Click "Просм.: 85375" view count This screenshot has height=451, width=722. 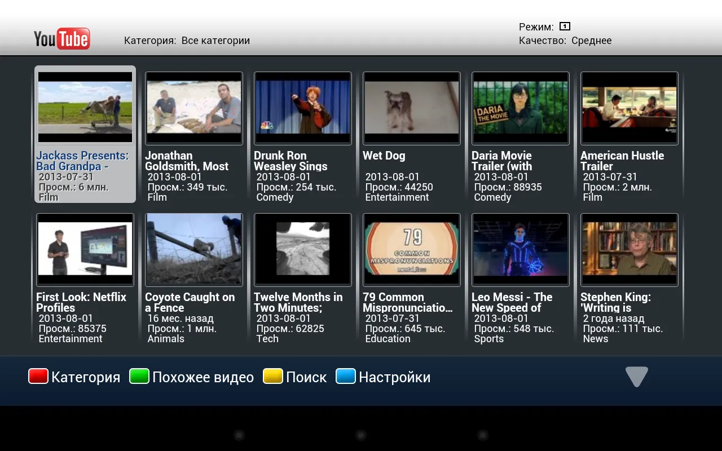[73, 329]
